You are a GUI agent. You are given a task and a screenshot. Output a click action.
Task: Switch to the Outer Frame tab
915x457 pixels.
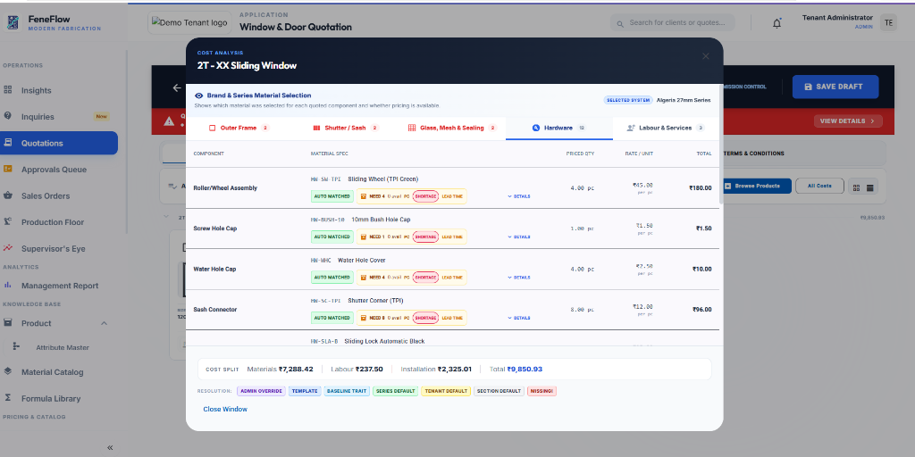tap(239, 128)
